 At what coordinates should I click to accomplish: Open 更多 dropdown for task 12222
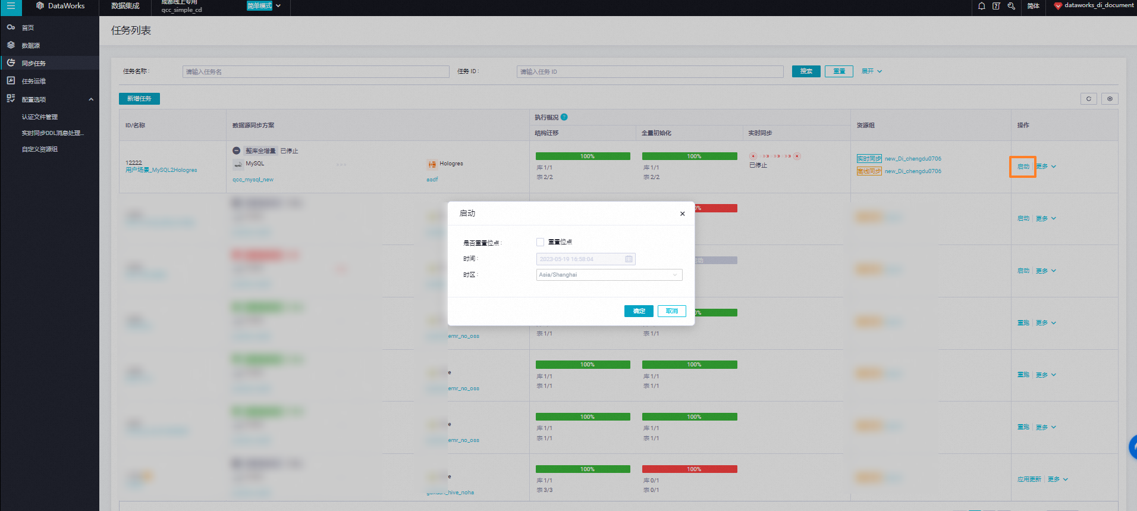(1047, 167)
